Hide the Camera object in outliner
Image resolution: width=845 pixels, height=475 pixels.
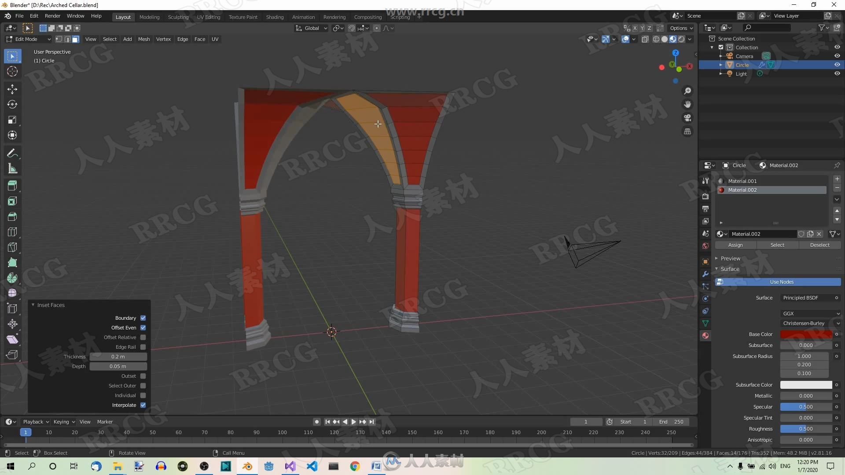[837, 56]
